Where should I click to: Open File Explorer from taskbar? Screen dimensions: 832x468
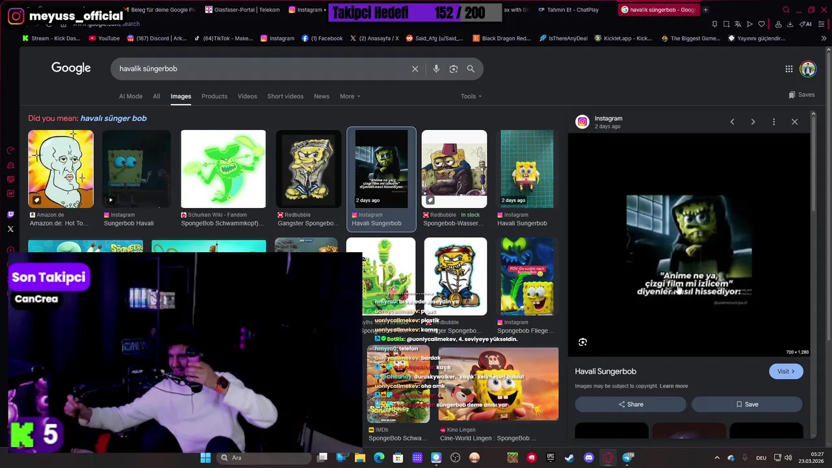click(360, 458)
